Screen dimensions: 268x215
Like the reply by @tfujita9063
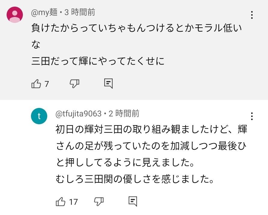point(60,201)
